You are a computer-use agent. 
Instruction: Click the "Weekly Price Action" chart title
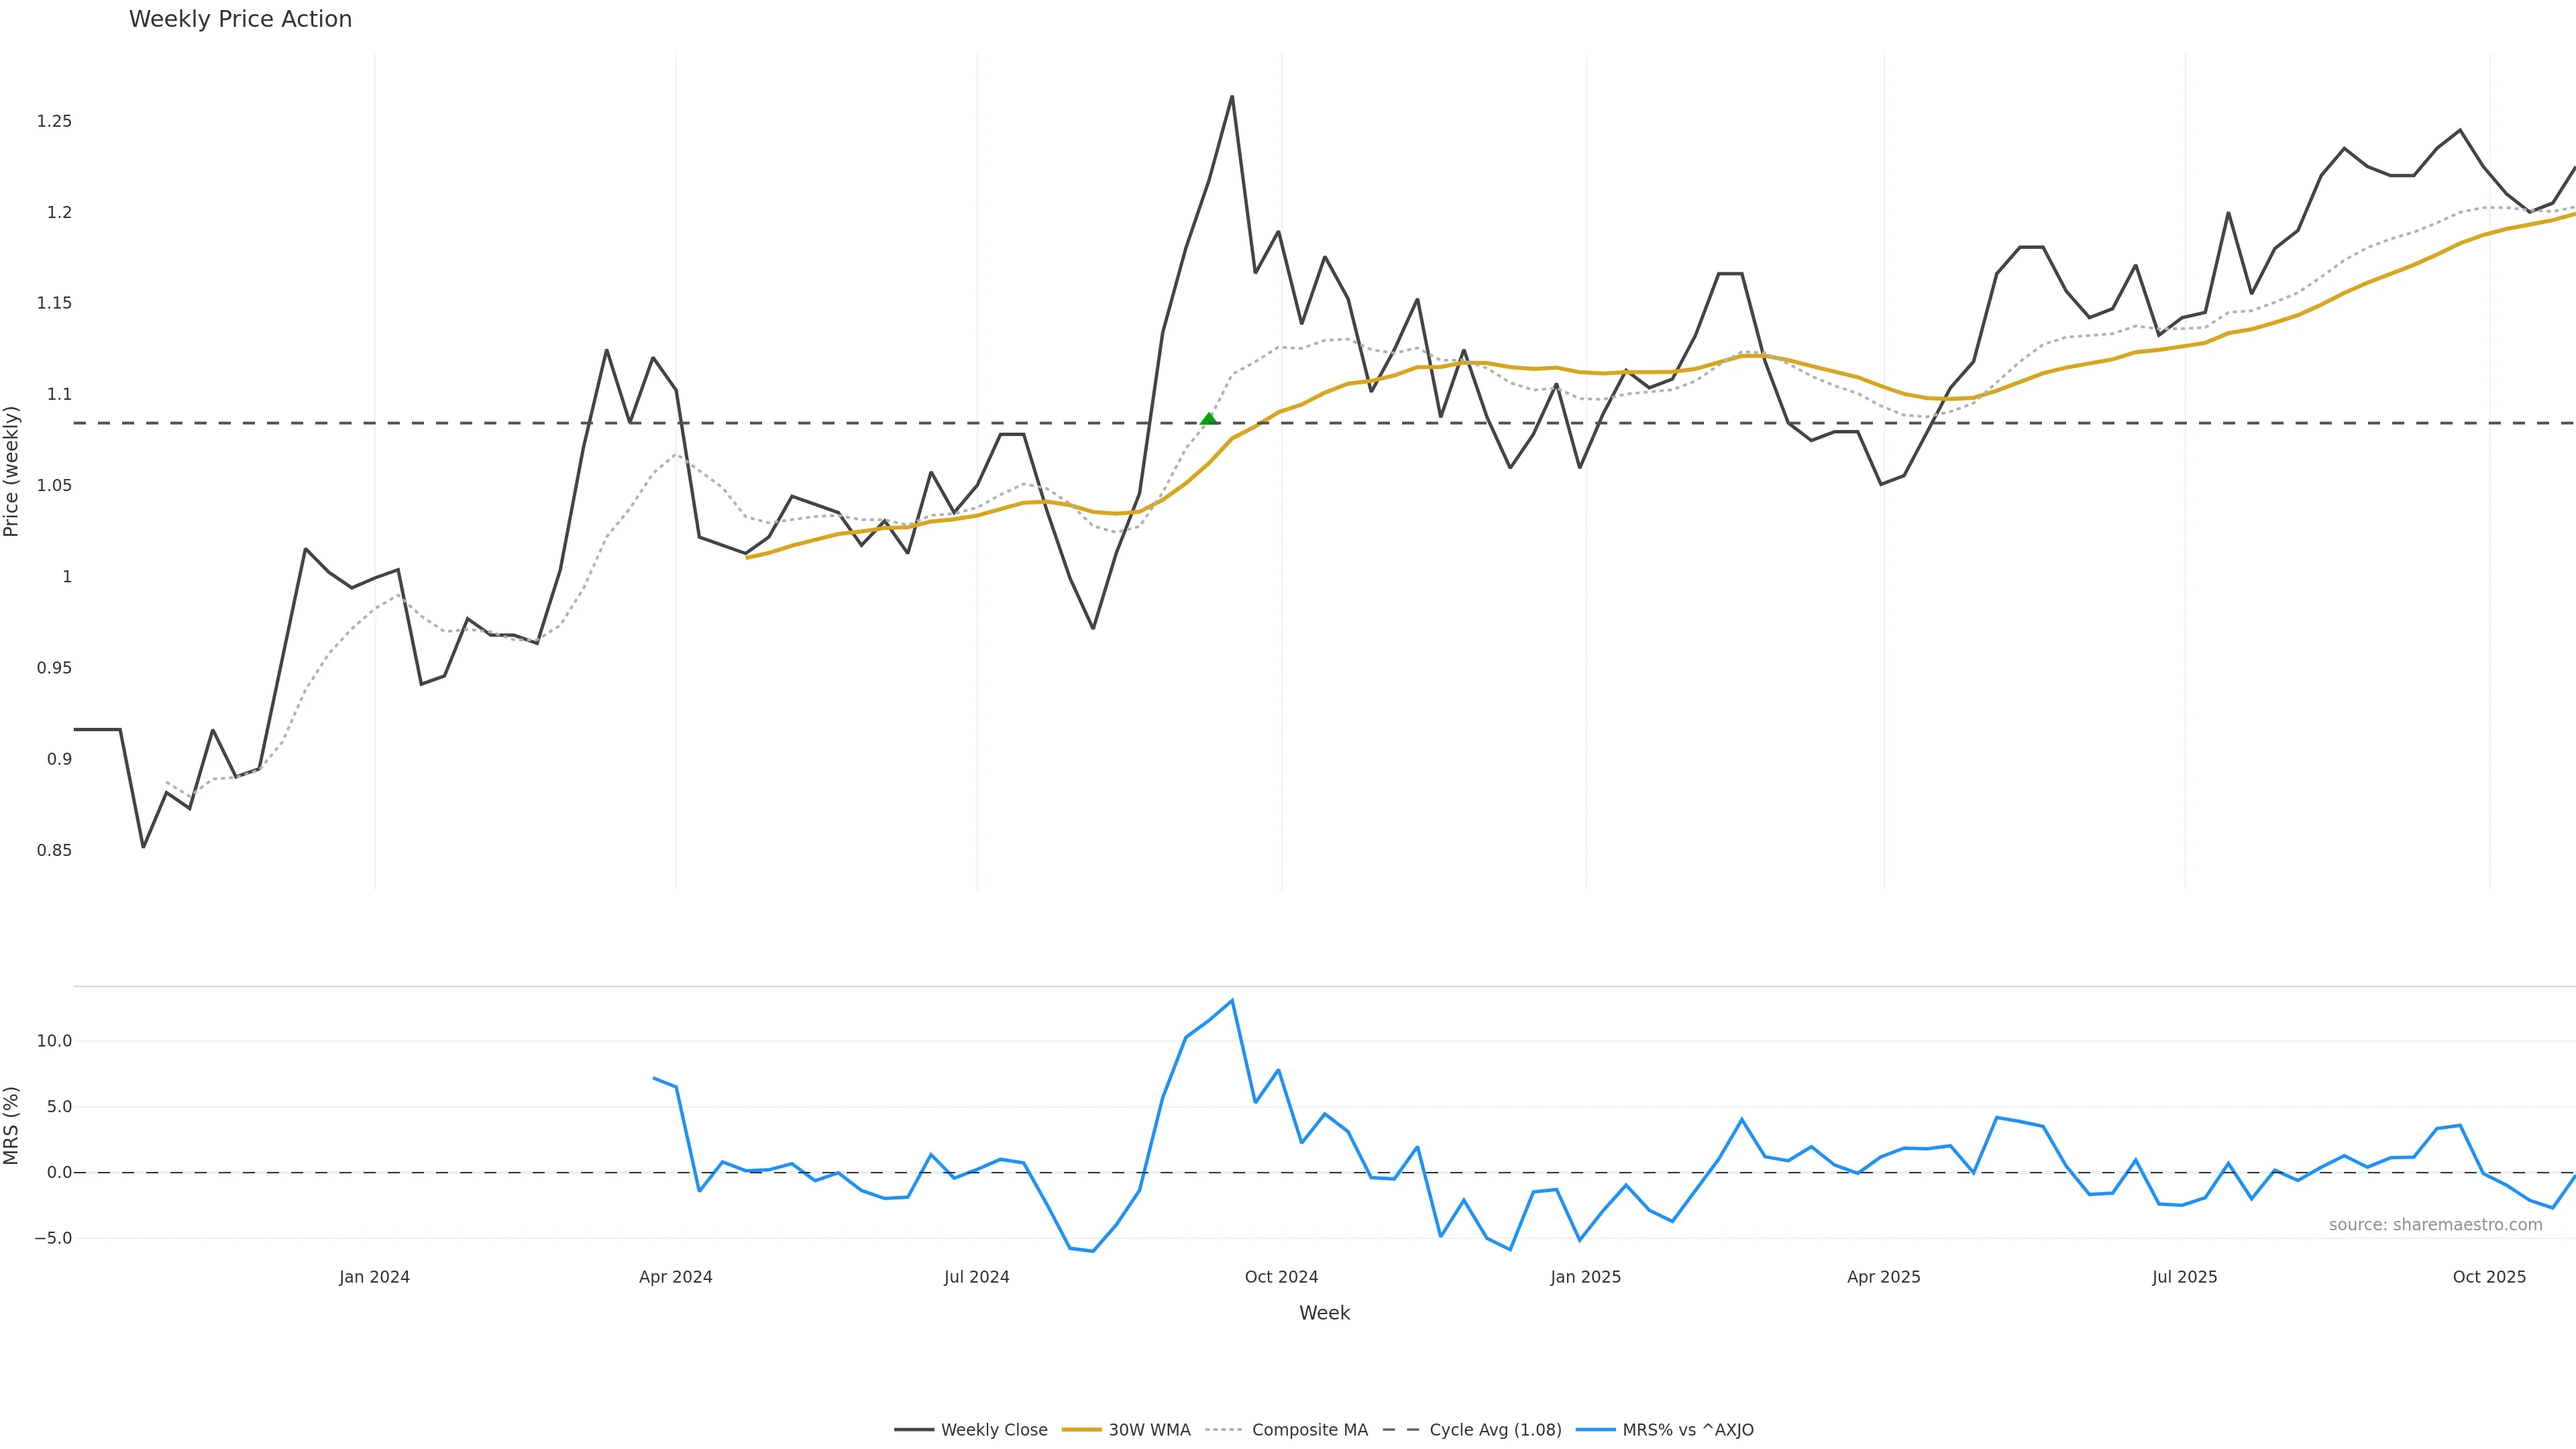coord(240,19)
